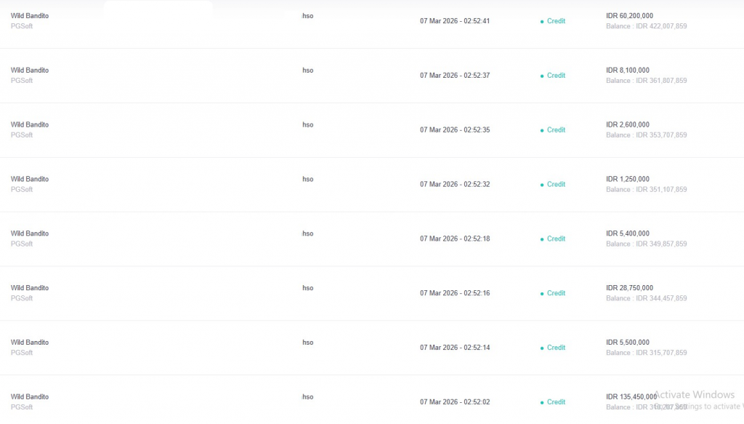Click the green dot beside the 02:52:14 Credit

point(542,348)
